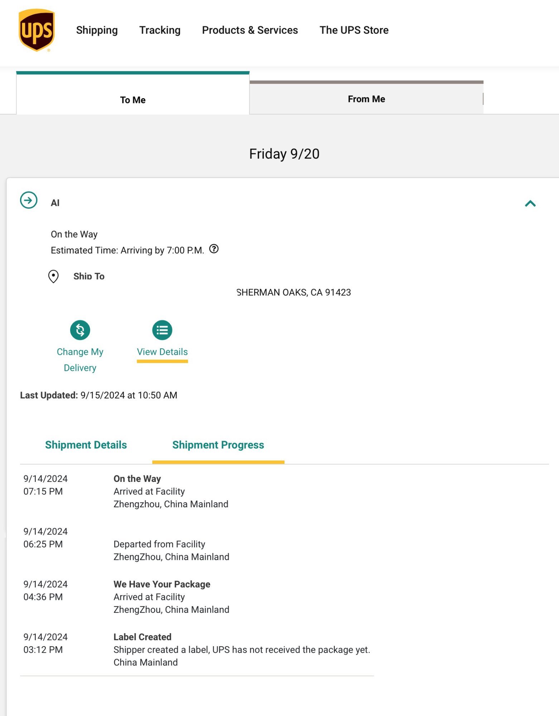Click the Change My Delivery link
The image size is (559, 716).
(80, 360)
